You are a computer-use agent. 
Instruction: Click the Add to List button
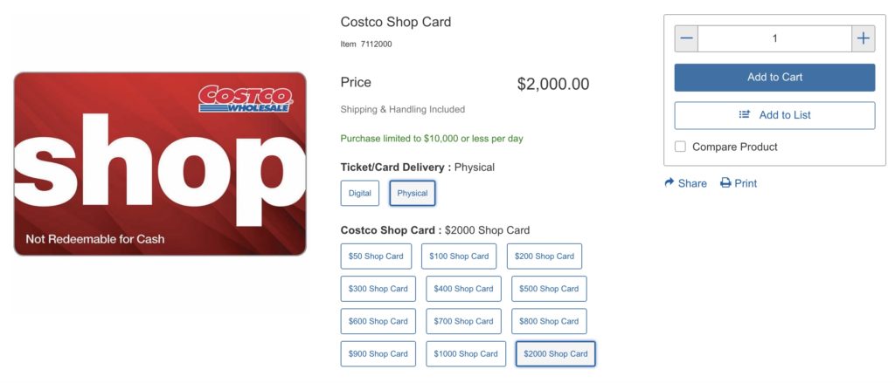point(774,115)
